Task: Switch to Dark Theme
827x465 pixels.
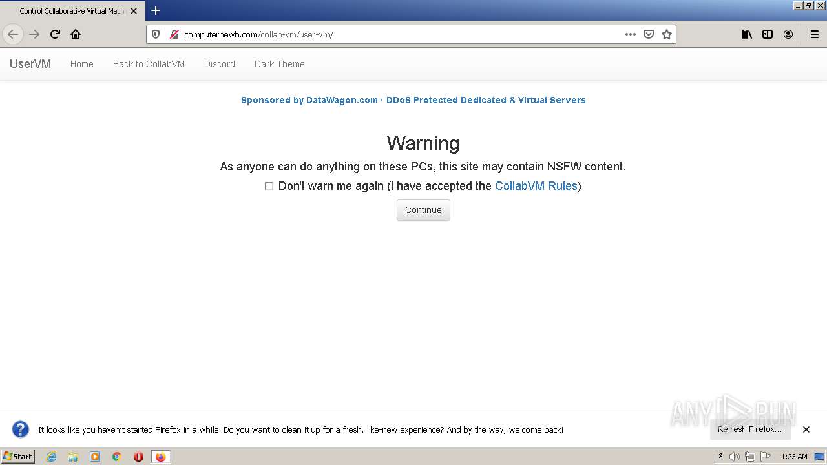Action: click(x=280, y=64)
